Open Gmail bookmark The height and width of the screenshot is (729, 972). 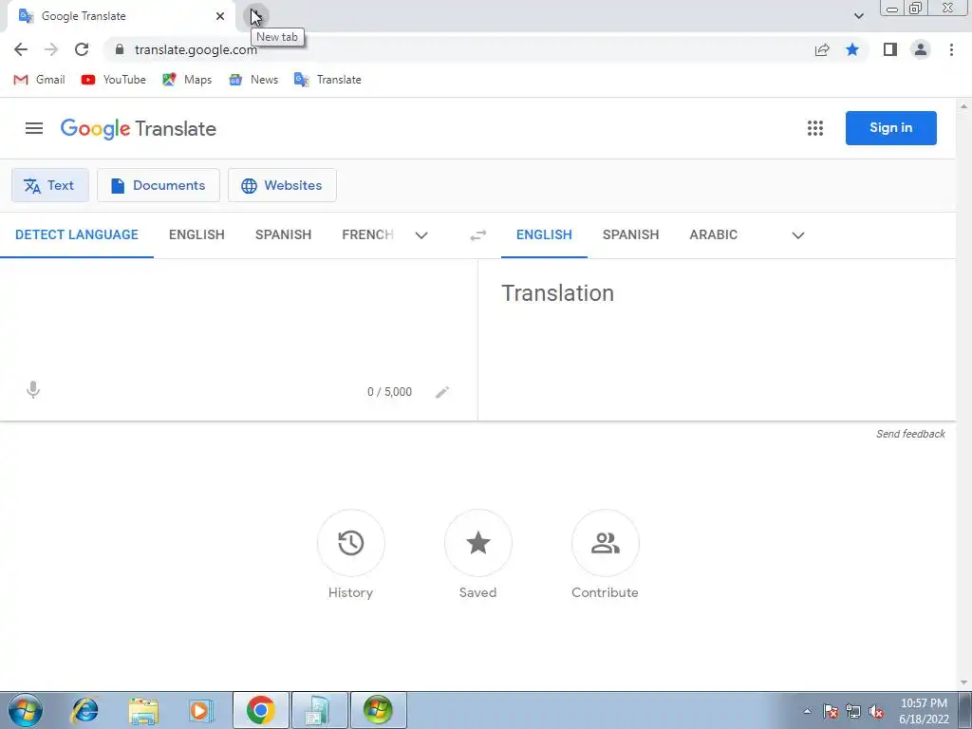[39, 80]
